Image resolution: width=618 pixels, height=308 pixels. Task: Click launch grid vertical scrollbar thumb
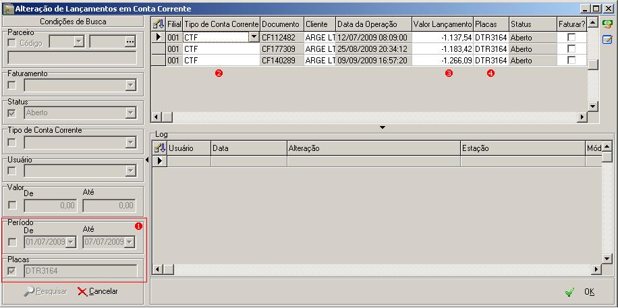(x=593, y=65)
